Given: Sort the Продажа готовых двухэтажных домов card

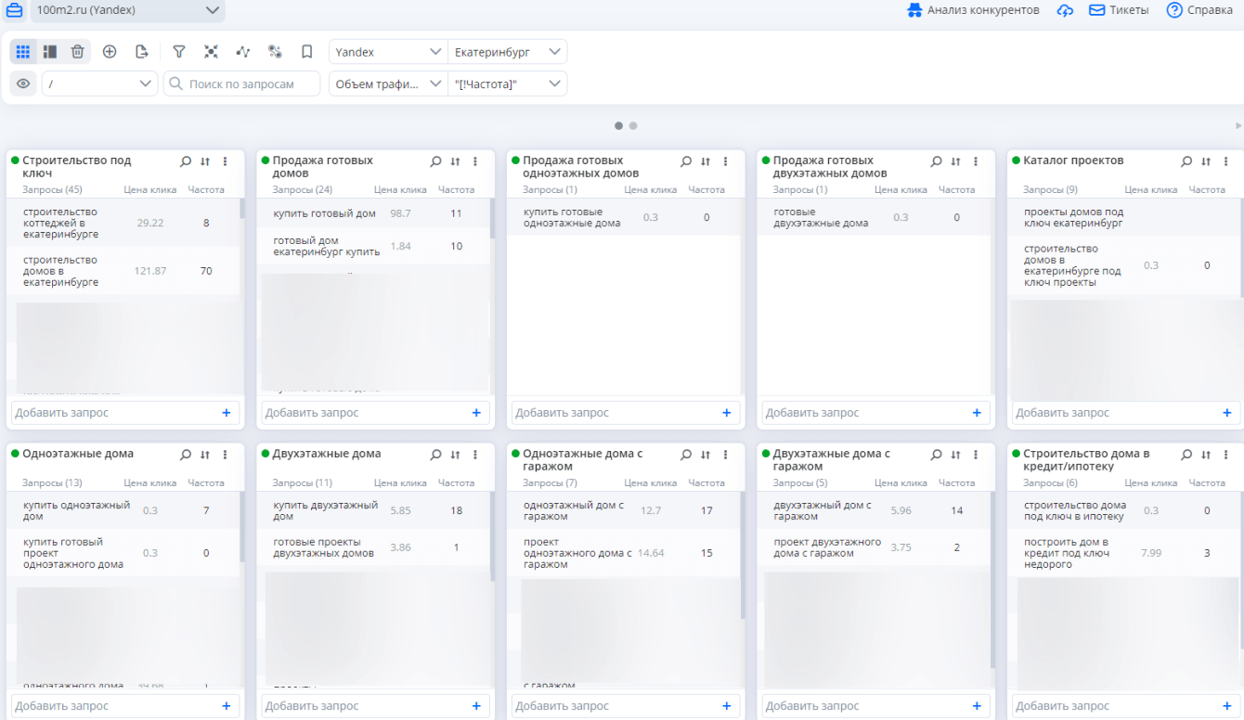Looking at the screenshot, I should (956, 161).
